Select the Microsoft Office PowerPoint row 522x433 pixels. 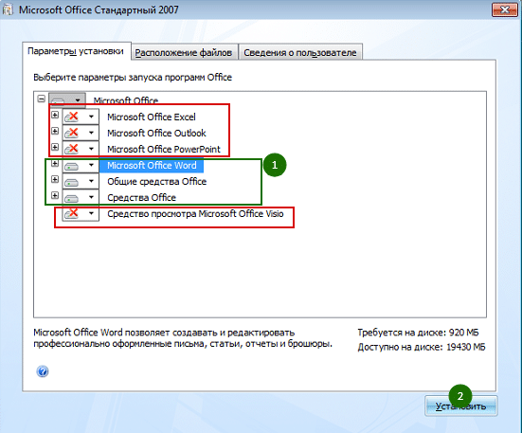(x=164, y=149)
